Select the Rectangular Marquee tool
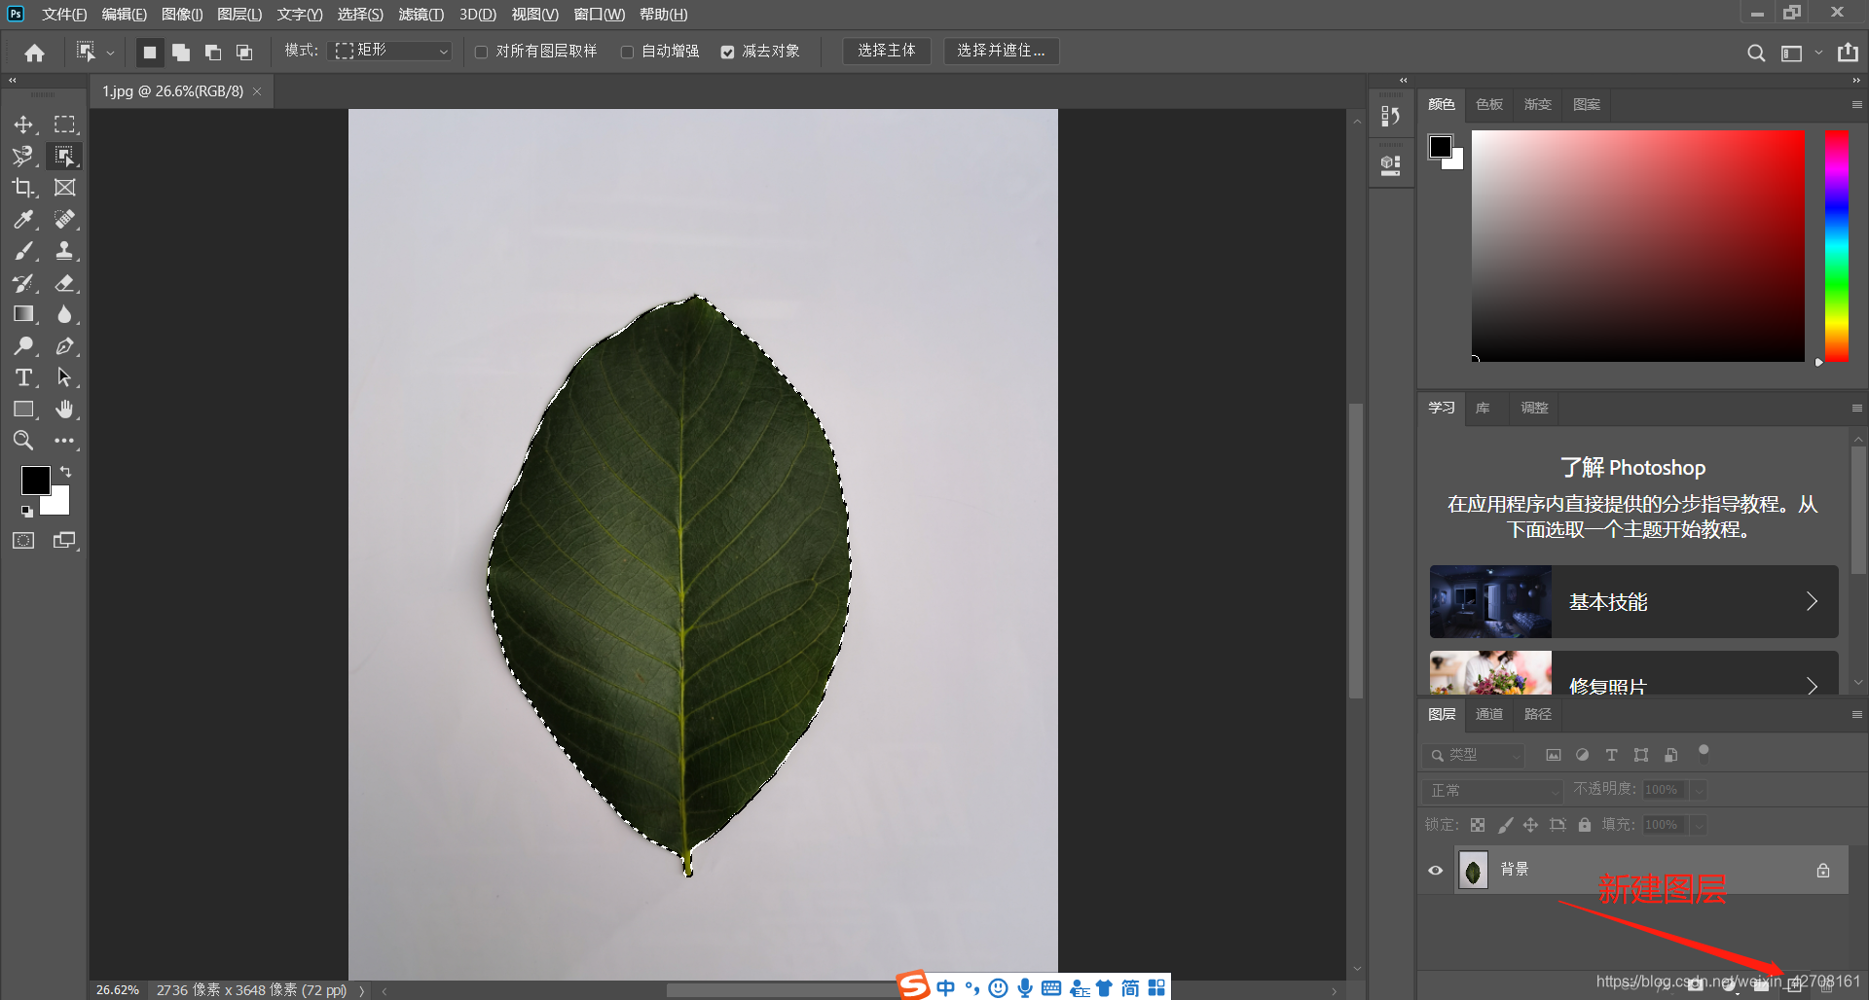The height and width of the screenshot is (1000, 1869). (64, 125)
